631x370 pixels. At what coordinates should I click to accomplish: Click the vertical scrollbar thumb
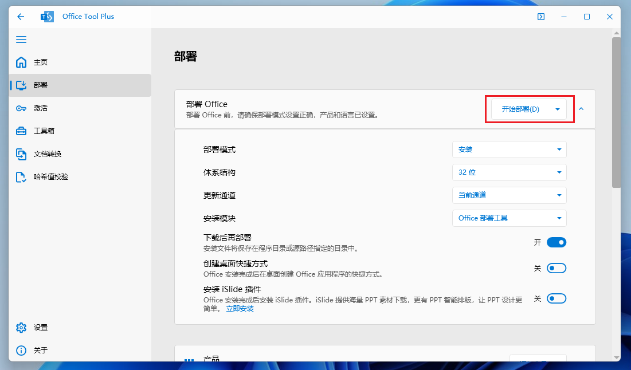616,112
